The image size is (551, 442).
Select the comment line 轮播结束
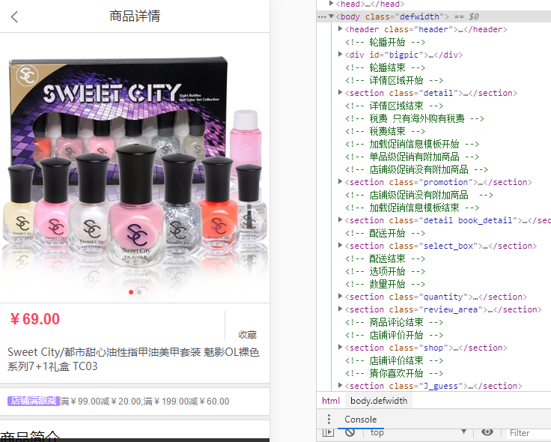coord(385,67)
